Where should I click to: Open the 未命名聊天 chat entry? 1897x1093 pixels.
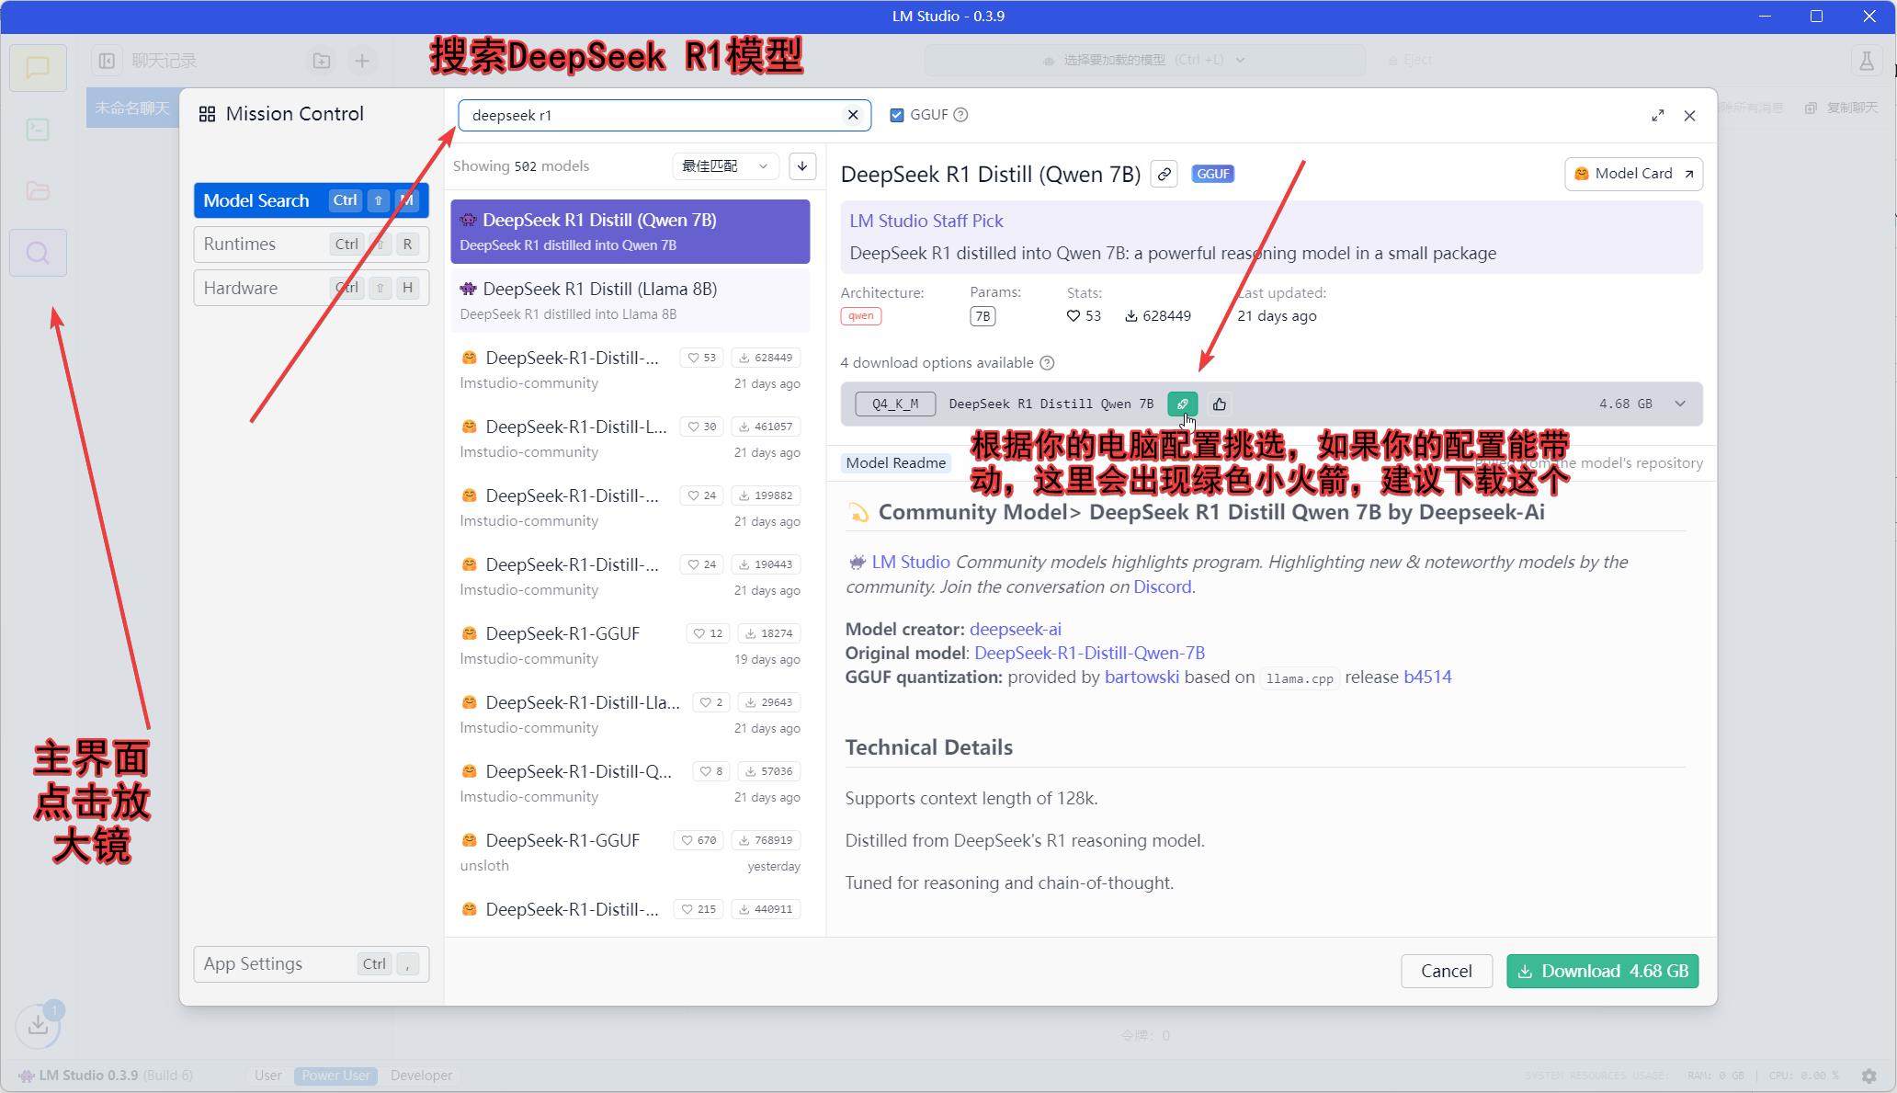click(132, 108)
